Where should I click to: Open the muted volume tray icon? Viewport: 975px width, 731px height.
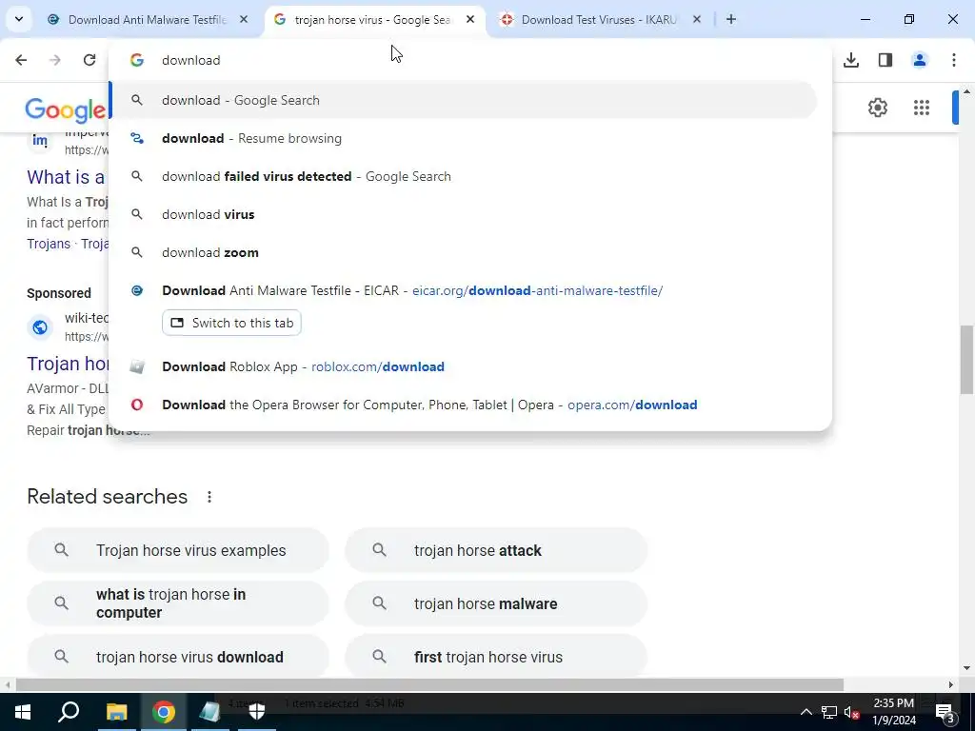pyautogui.click(x=851, y=712)
